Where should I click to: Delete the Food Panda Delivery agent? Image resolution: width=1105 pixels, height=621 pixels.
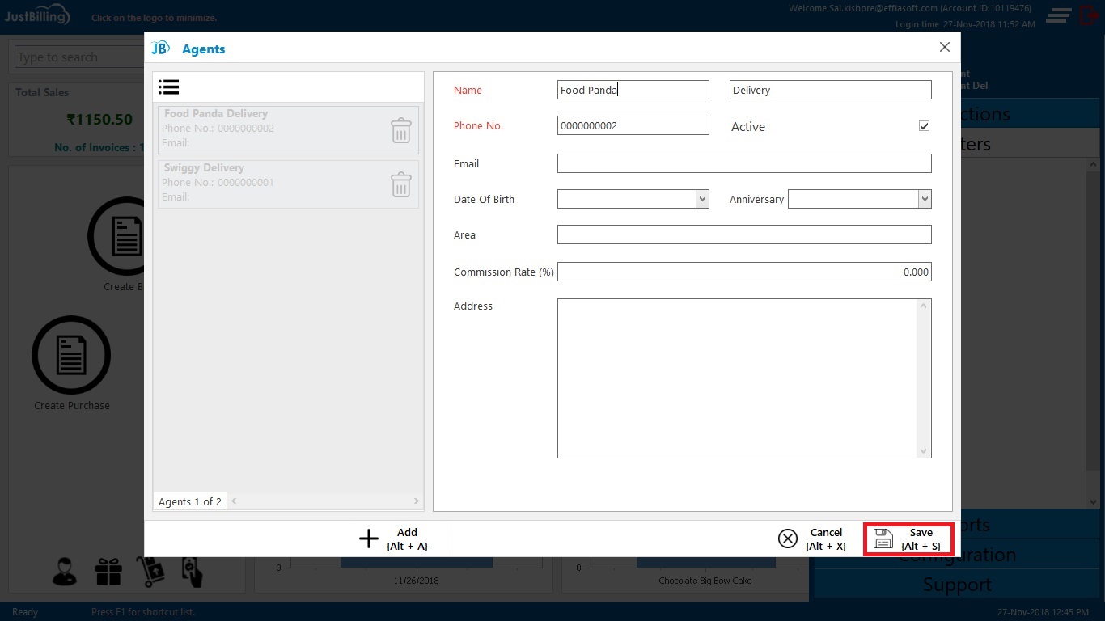coord(401,130)
